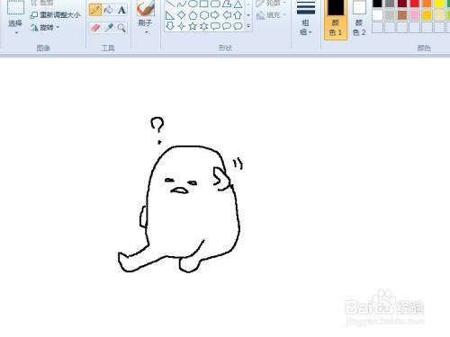Choose the curve shape
450x337 pixels.
[x=181, y=4]
